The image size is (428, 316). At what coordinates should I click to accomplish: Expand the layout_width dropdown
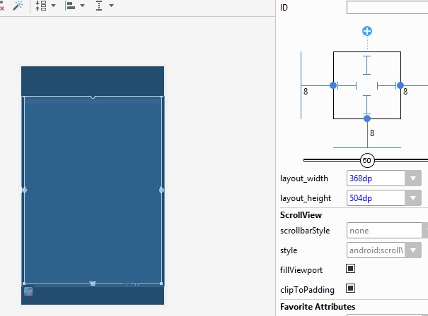414,178
